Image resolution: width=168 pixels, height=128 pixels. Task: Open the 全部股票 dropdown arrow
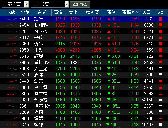[x=26, y=4]
